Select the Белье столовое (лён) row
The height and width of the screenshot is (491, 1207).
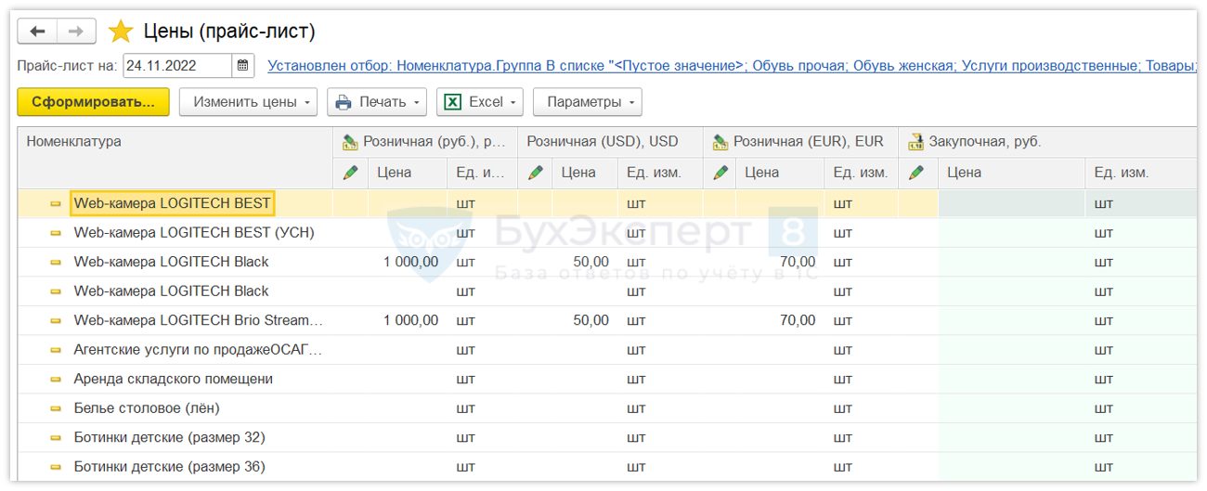(147, 408)
